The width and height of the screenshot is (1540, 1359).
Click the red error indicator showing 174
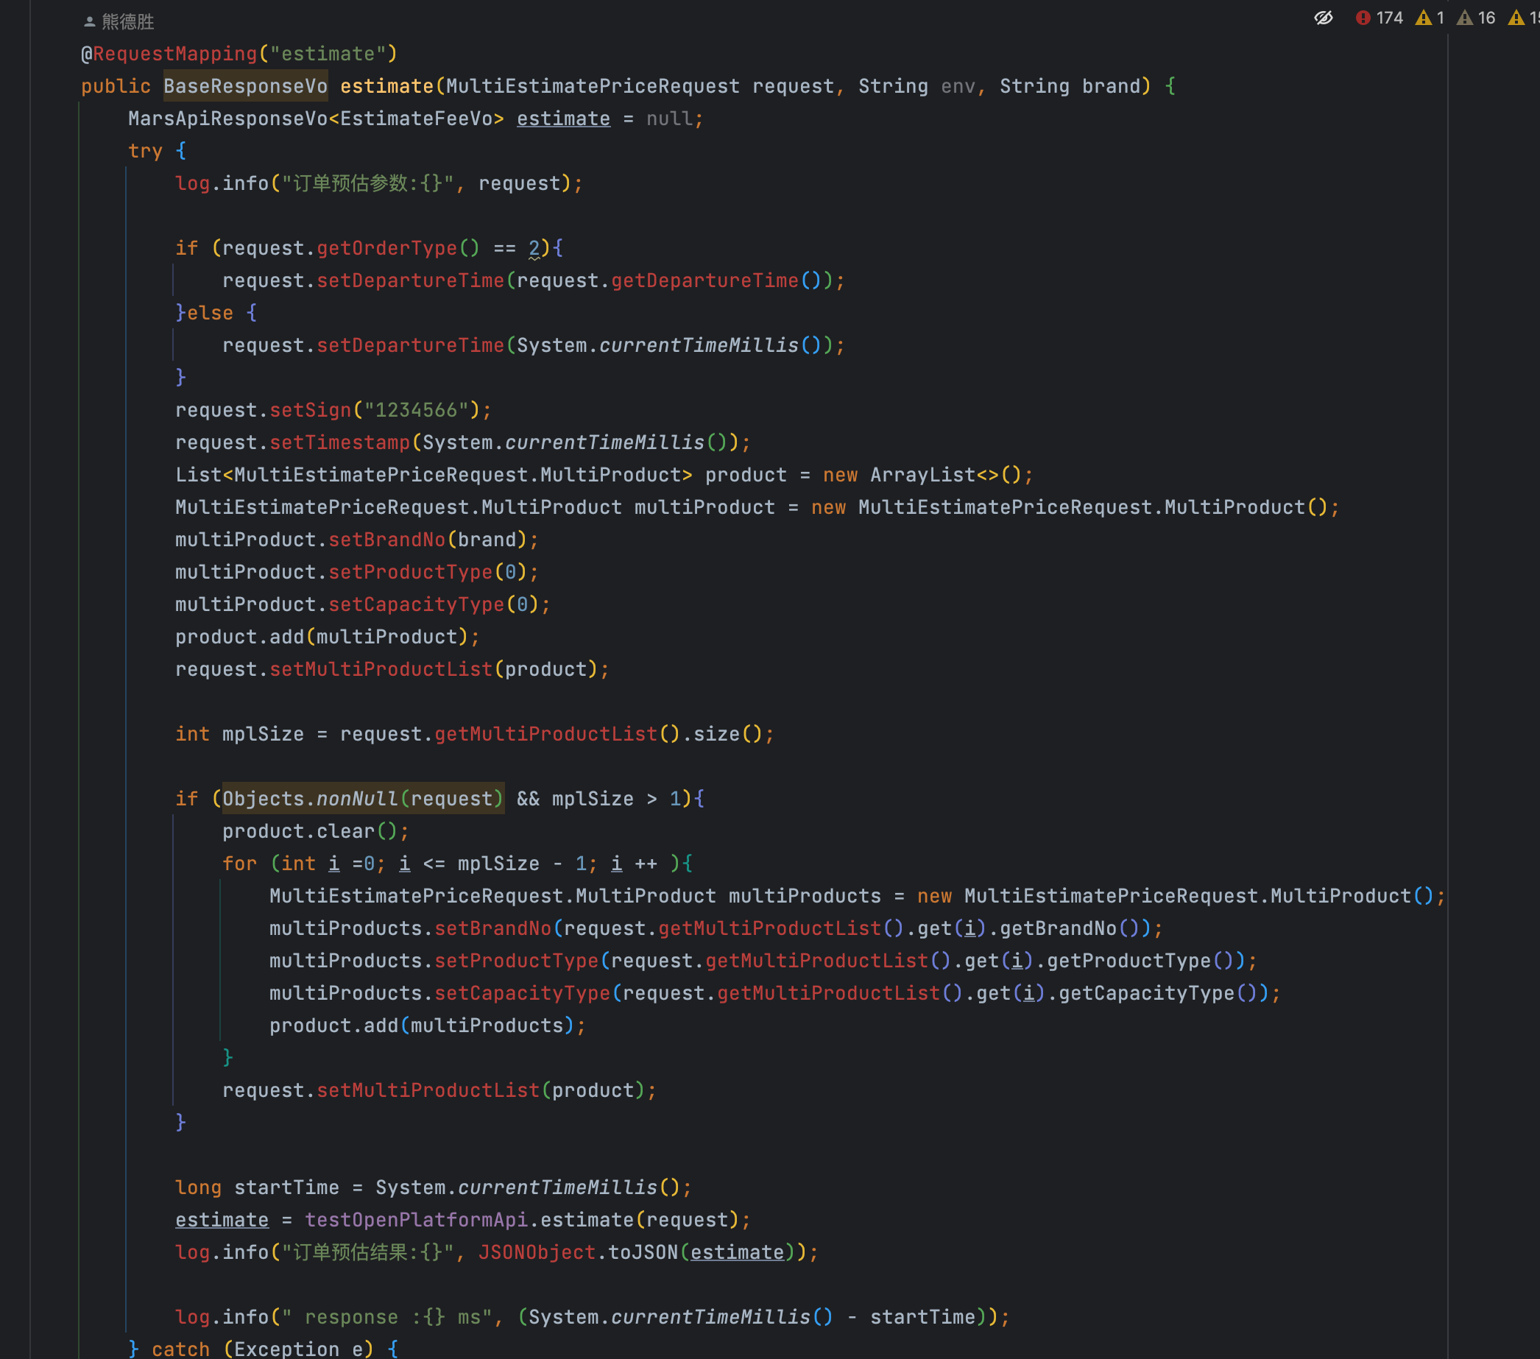tap(1379, 18)
